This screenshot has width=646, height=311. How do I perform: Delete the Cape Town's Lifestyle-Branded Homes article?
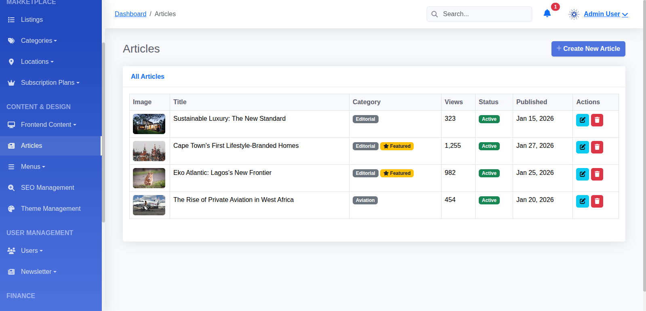597,147
